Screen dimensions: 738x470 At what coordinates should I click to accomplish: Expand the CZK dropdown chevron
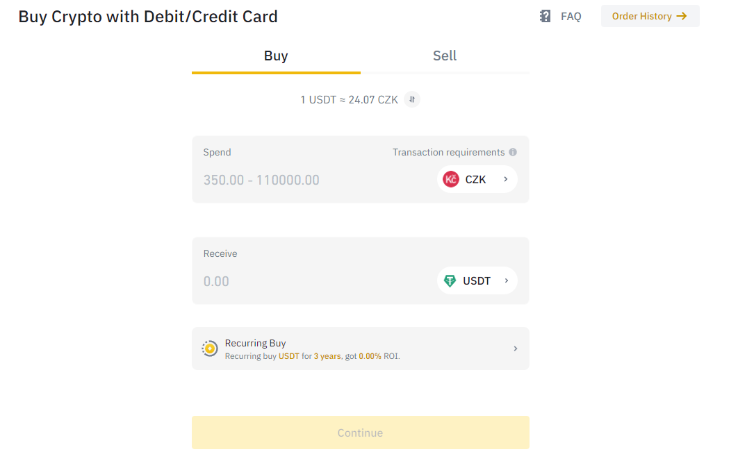point(506,179)
